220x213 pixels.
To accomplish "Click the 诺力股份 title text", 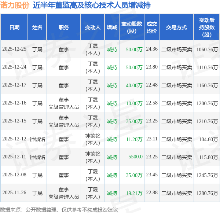I will click(15, 5).
